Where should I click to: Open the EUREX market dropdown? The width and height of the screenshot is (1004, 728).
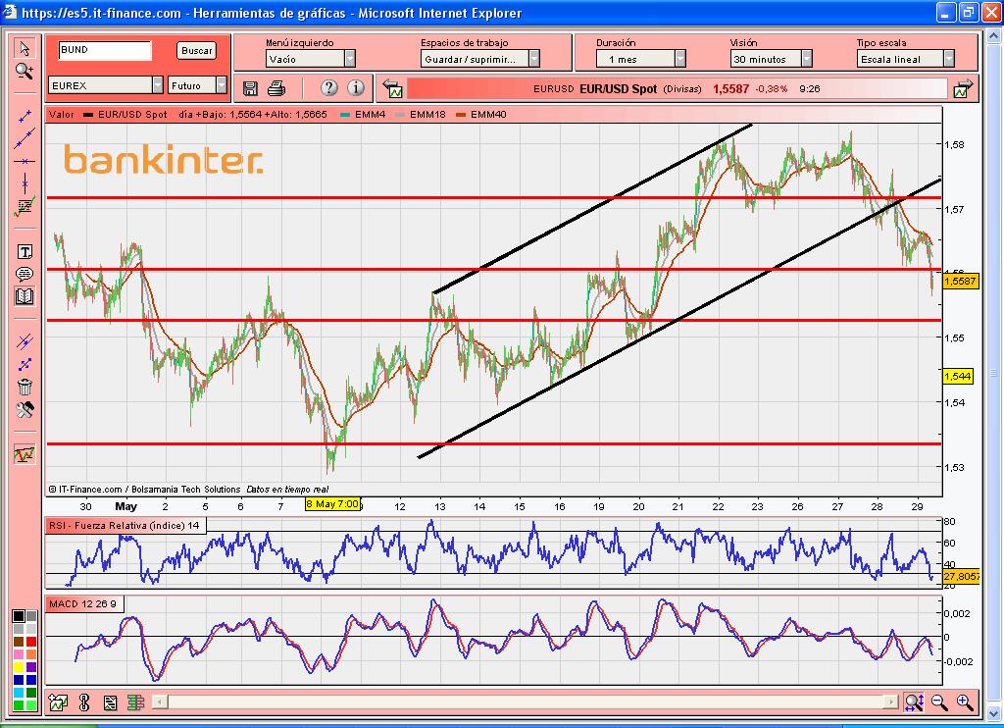[x=157, y=85]
